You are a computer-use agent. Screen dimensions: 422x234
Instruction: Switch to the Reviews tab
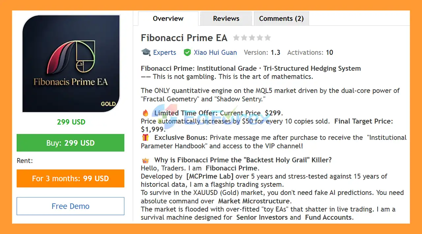coord(226,18)
